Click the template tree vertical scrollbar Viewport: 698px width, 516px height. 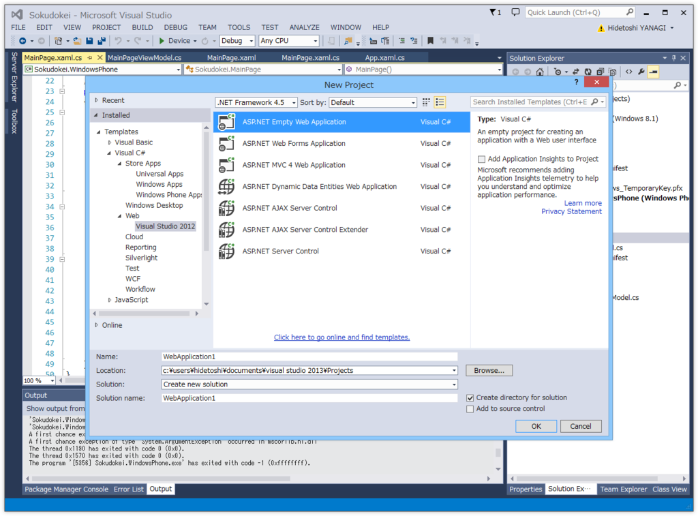pos(206,192)
